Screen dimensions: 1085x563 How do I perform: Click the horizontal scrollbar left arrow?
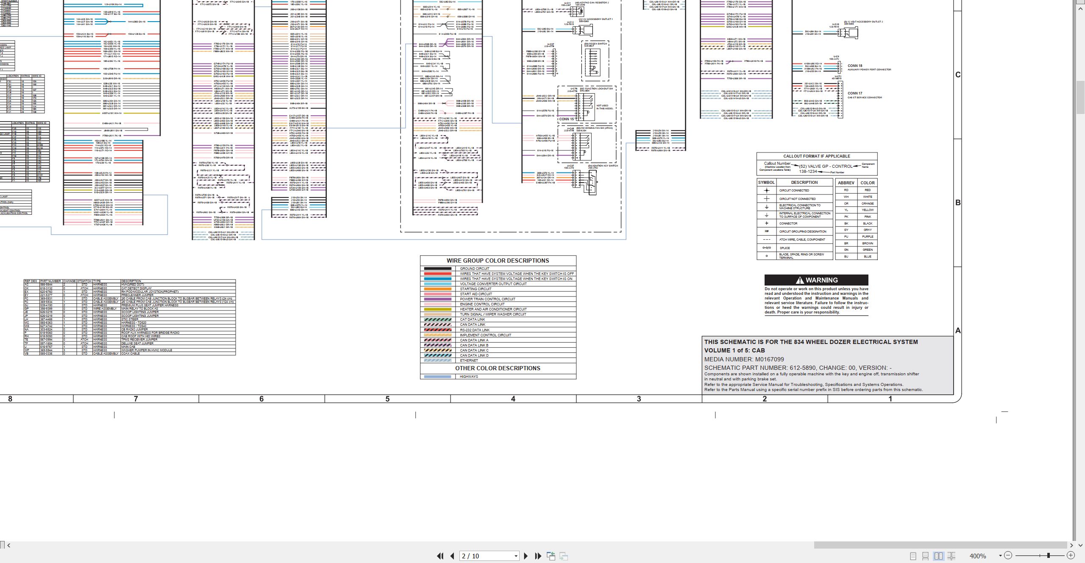point(9,545)
